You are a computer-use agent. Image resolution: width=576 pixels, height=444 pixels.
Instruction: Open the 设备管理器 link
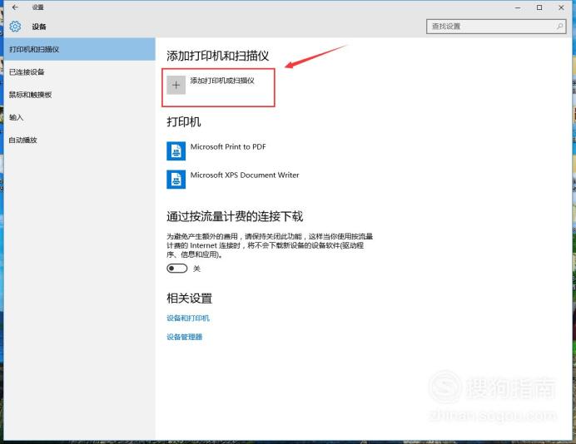(185, 337)
